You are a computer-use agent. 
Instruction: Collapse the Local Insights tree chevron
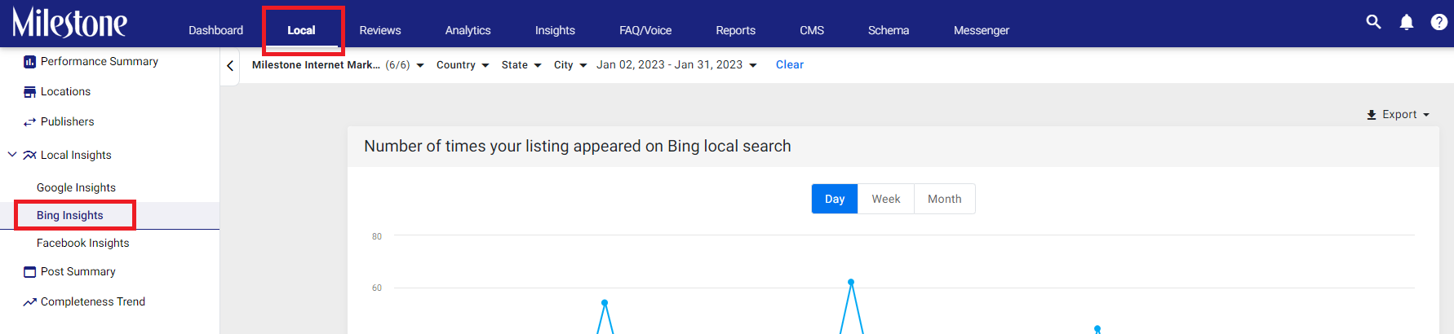tap(12, 154)
